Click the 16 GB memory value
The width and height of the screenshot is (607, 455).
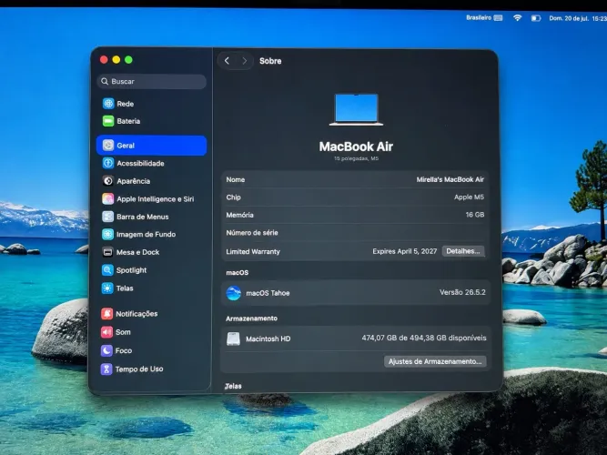(x=475, y=215)
